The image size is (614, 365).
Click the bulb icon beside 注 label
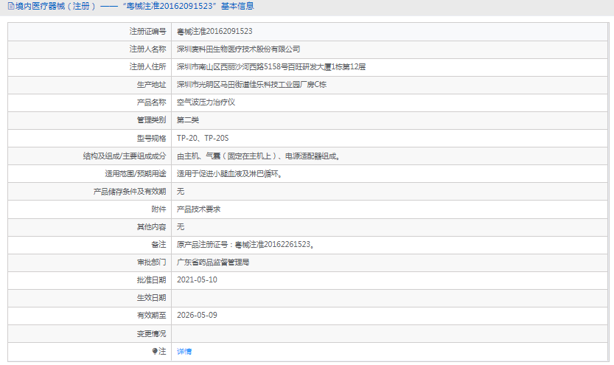pyautogui.click(x=155, y=351)
